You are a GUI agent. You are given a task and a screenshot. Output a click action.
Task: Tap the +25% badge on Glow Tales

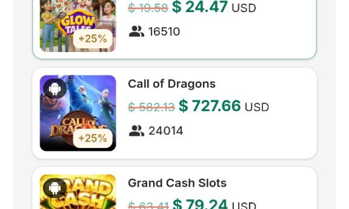[x=93, y=39]
